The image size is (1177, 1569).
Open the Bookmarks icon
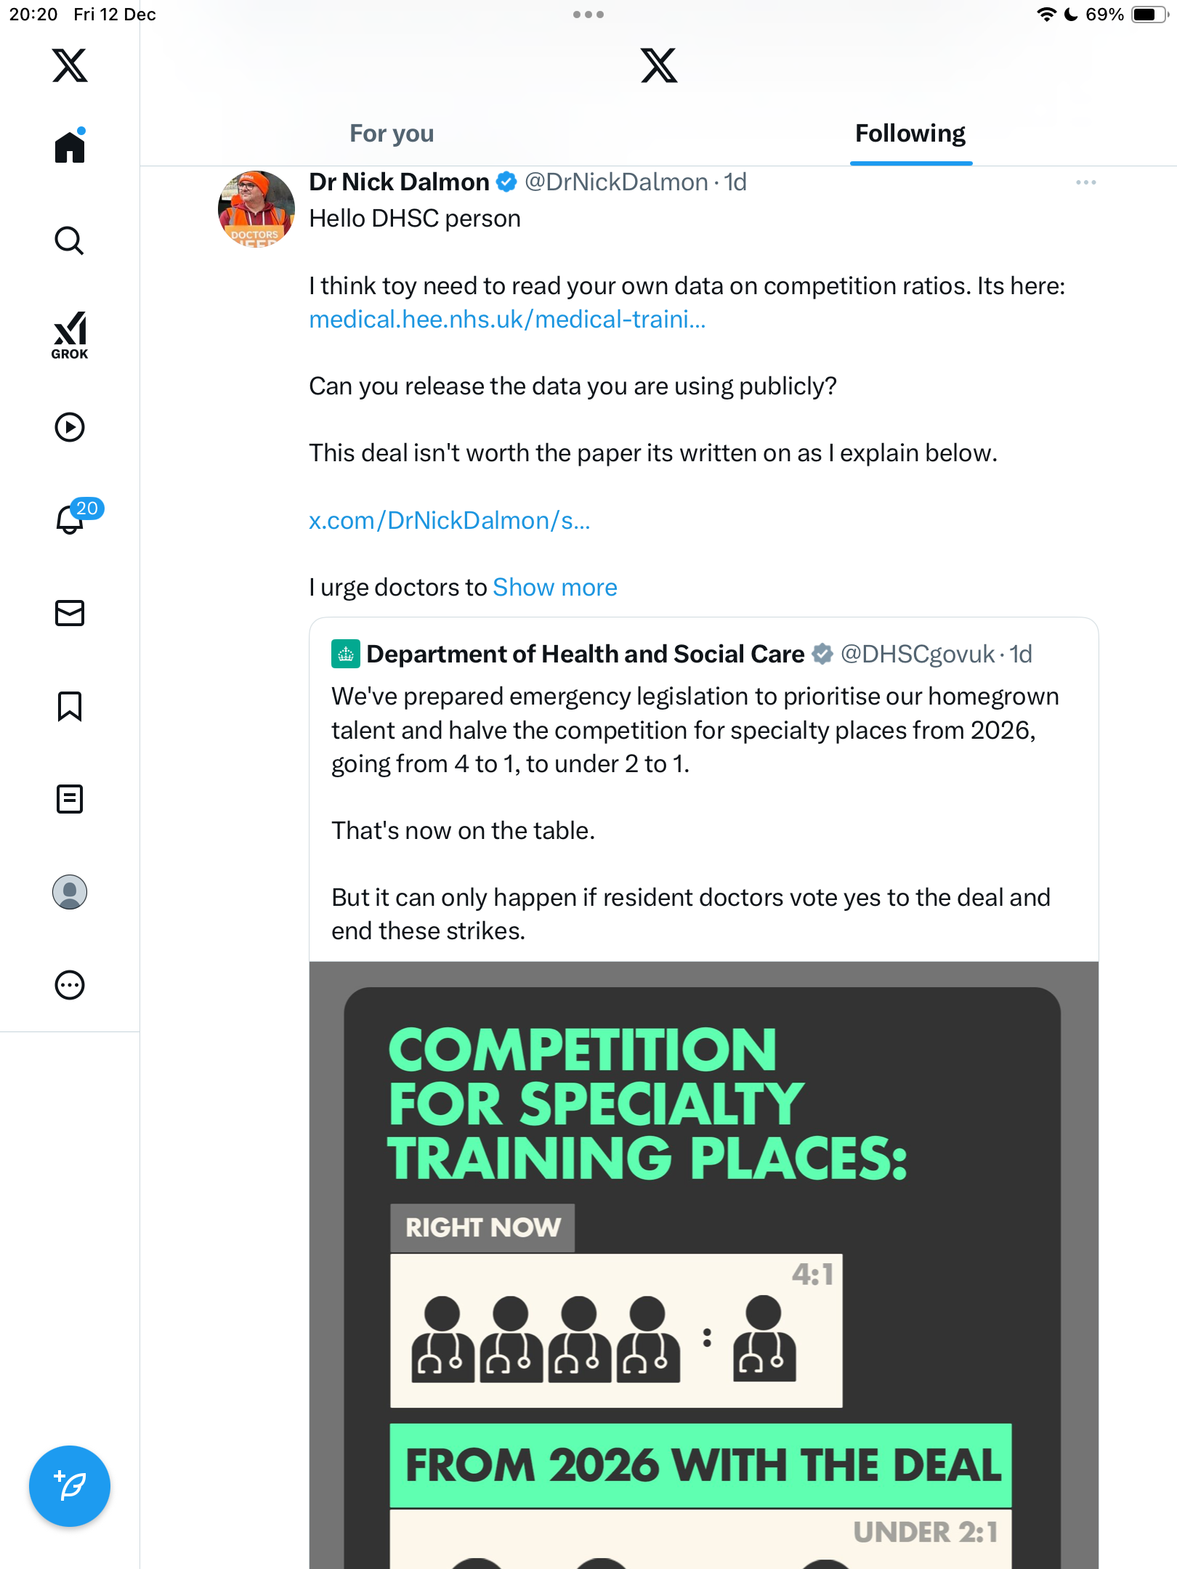click(70, 706)
